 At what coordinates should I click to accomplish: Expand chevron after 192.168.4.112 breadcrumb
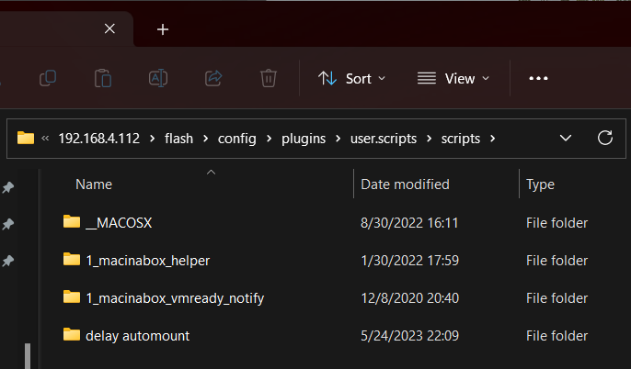coord(152,139)
